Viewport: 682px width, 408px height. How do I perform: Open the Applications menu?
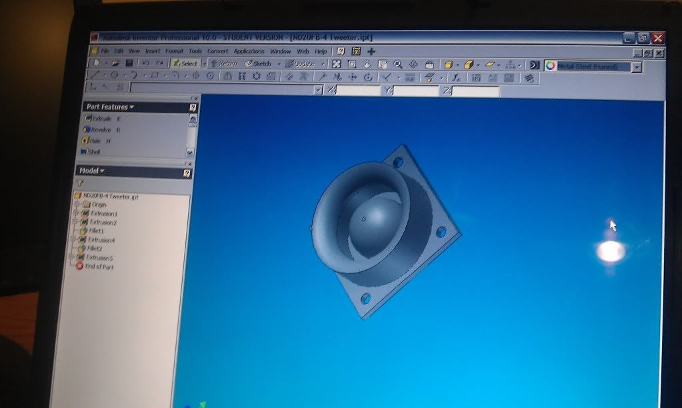click(x=249, y=51)
